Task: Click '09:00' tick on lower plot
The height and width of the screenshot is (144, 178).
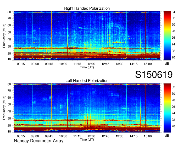Action: (x=35, y=136)
